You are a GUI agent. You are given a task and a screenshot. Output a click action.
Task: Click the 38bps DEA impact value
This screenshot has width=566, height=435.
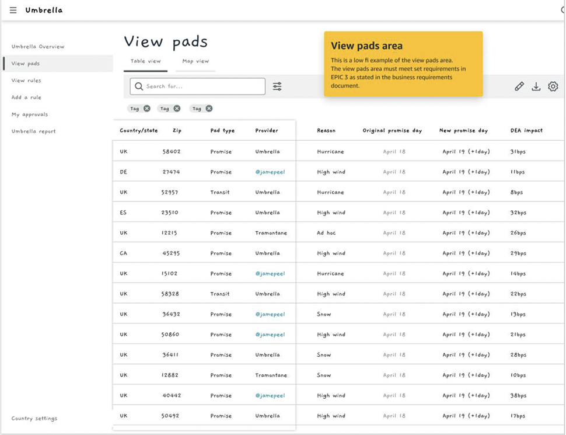(x=518, y=396)
